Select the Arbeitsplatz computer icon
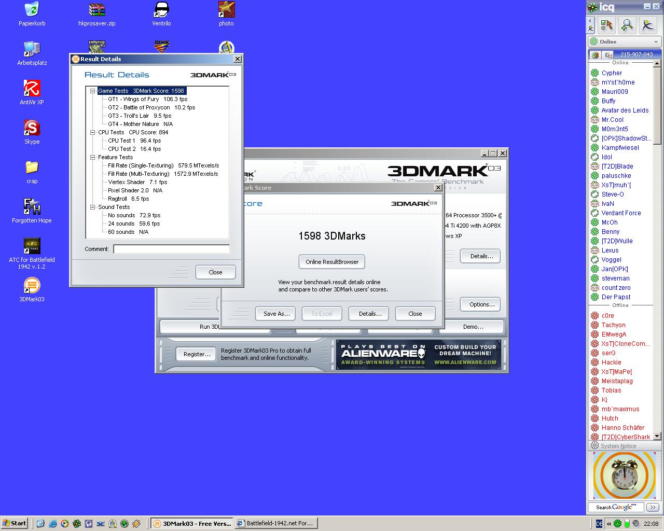Viewport: 664px width, 531px height. [x=32, y=53]
